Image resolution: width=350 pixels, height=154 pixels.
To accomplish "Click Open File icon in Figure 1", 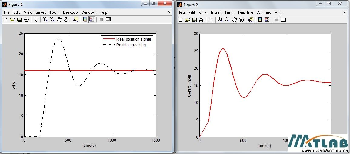I will click(12, 20).
